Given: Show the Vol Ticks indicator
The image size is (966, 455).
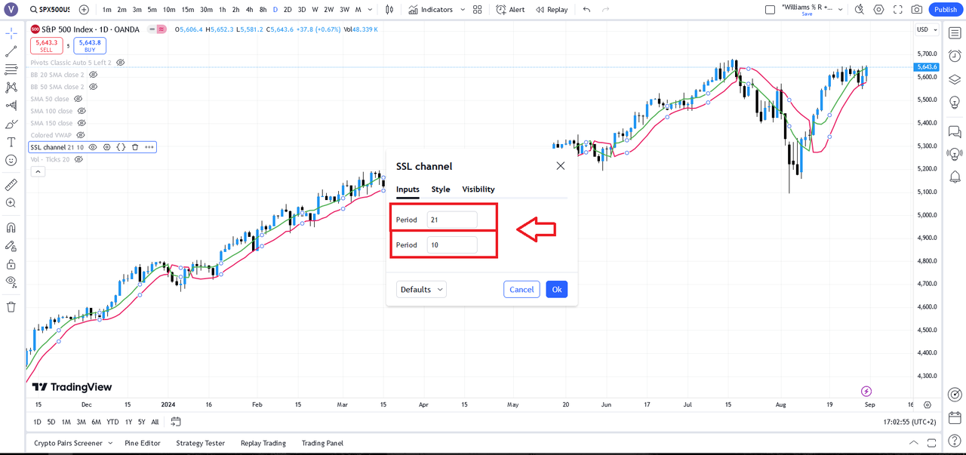Looking at the screenshot, I should [78, 159].
